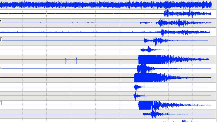Click the decaying coda tail of the two-spike trace
The image size is (217, 122).
tap(195, 59)
